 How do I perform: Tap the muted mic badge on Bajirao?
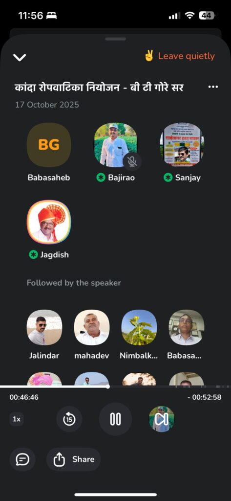click(132, 162)
